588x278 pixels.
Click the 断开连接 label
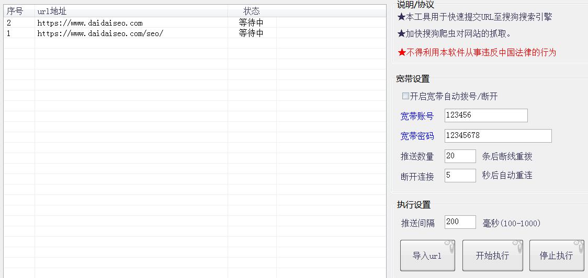click(417, 177)
